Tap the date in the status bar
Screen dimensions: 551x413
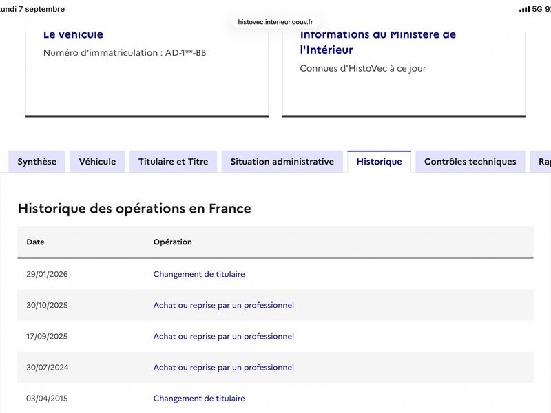tap(32, 9)
